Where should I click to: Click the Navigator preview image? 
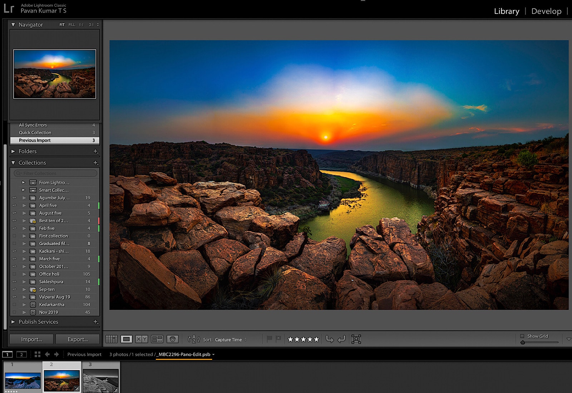click(x=55, y=74)
